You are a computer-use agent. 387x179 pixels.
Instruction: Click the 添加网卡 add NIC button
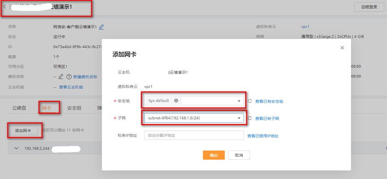(26, 130)
